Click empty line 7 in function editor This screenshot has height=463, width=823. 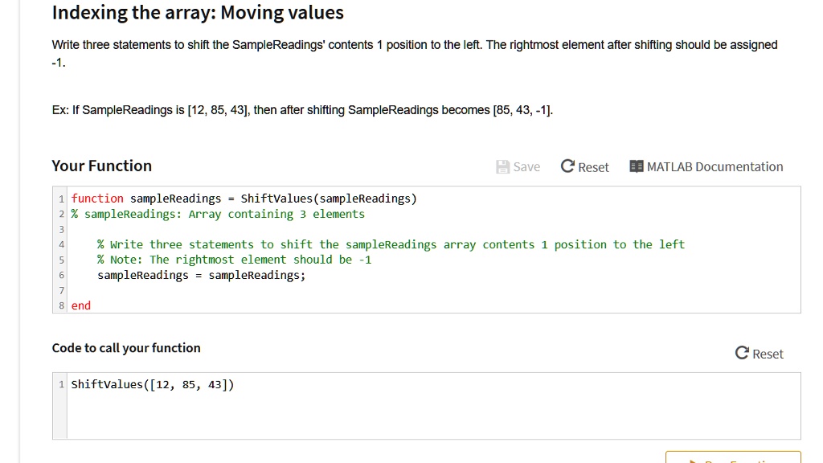(x=321, y=290)
